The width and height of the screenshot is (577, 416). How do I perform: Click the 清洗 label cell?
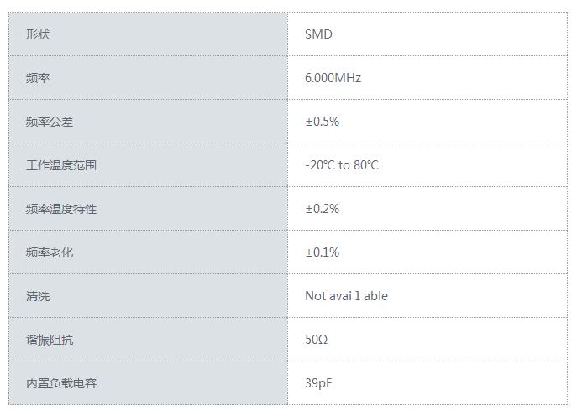(38, 296)
